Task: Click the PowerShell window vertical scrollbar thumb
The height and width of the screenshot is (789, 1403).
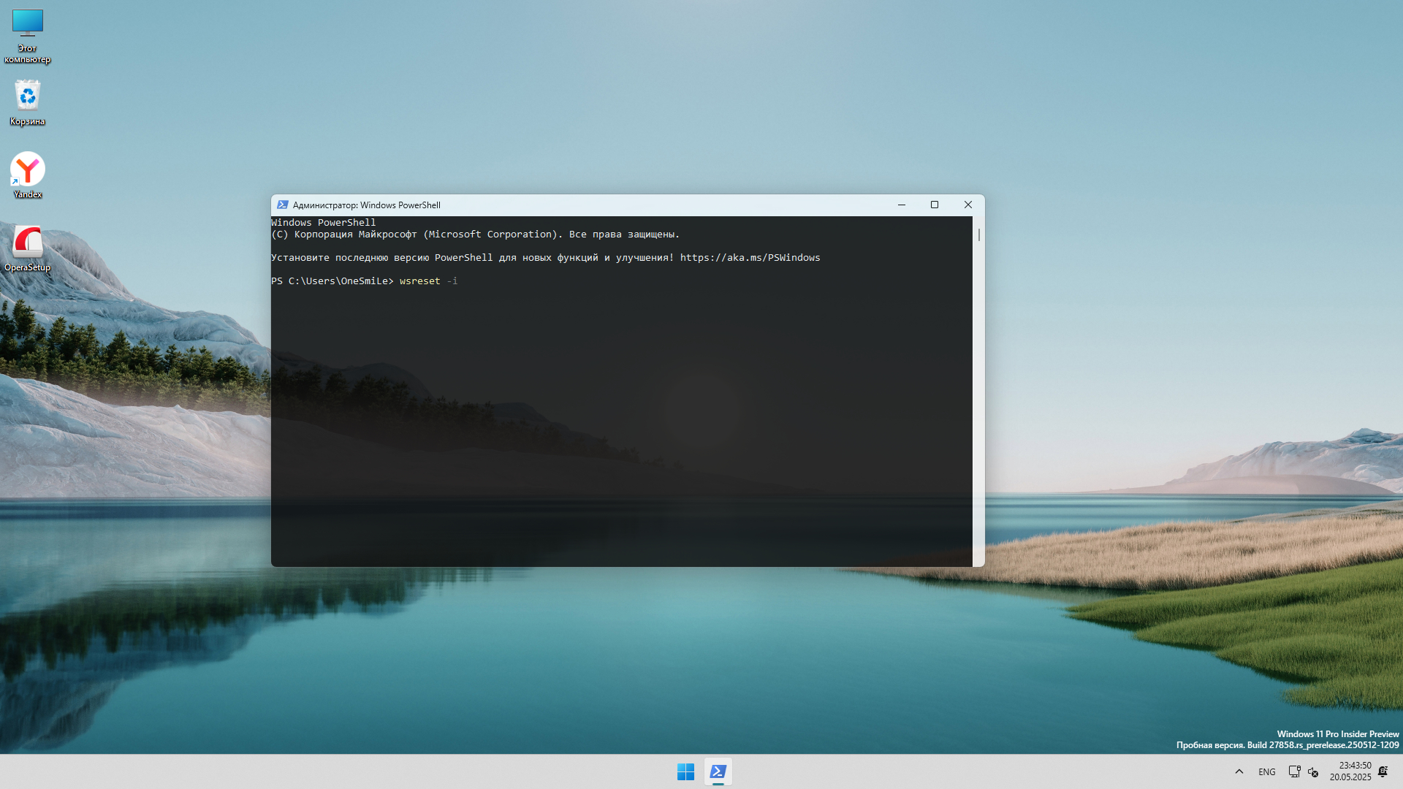Action: [978, 235]
